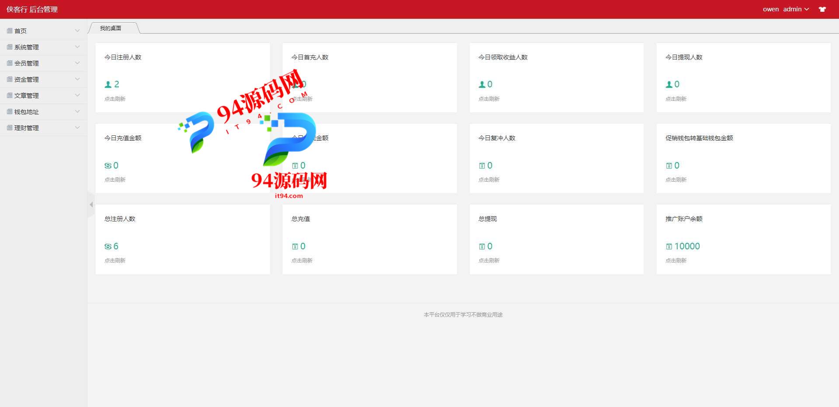Open the 资金管理 sidebar menu

44,79
